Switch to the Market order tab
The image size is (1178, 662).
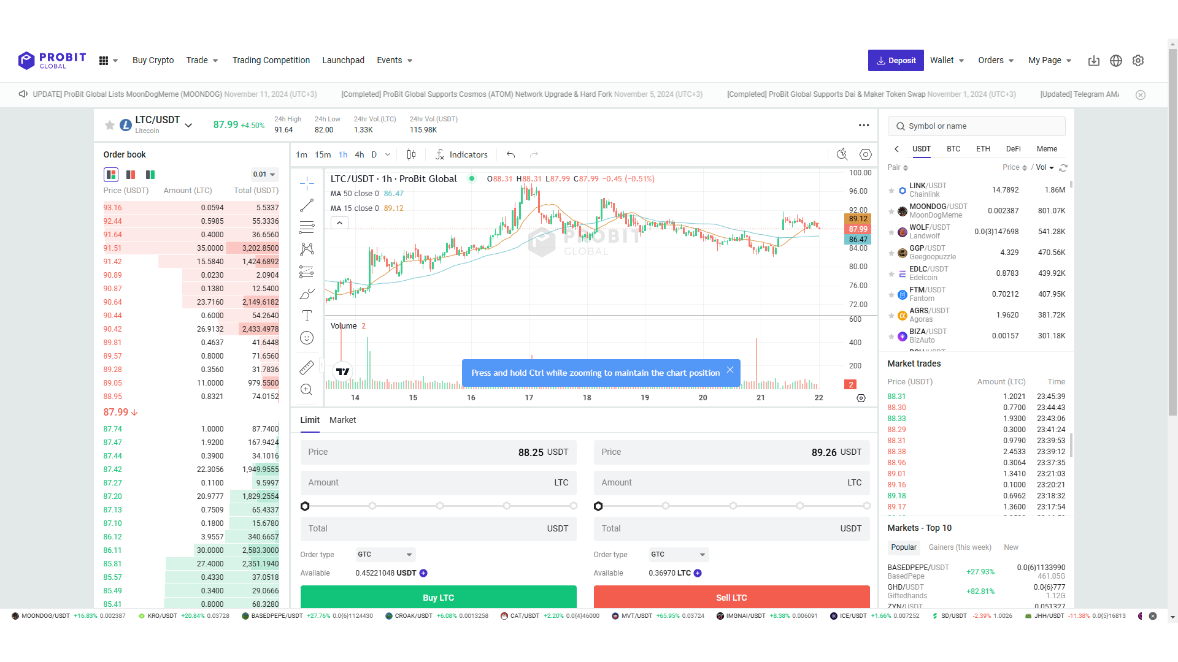click(342, 420)
